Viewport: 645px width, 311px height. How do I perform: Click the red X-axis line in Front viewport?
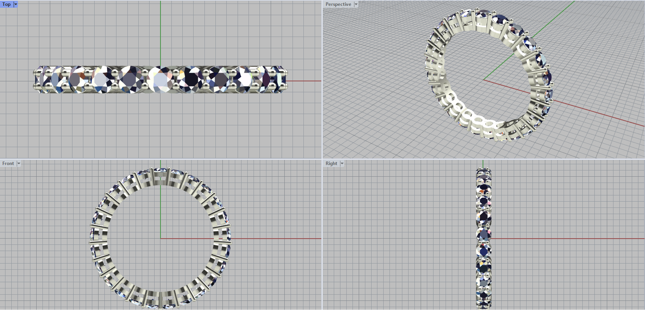(x=274, y=238)
